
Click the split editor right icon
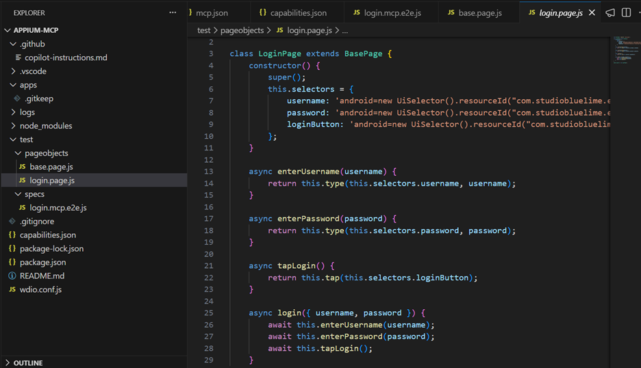tap(626, 12)
